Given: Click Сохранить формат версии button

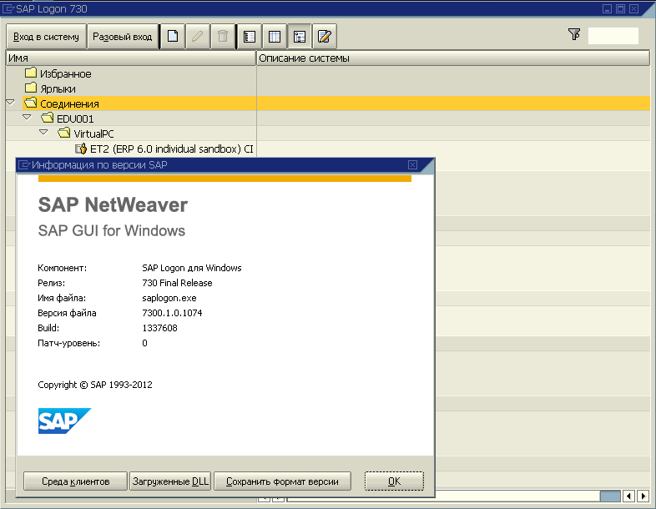Looking at the screenshot, I should [x=282, y=481].
